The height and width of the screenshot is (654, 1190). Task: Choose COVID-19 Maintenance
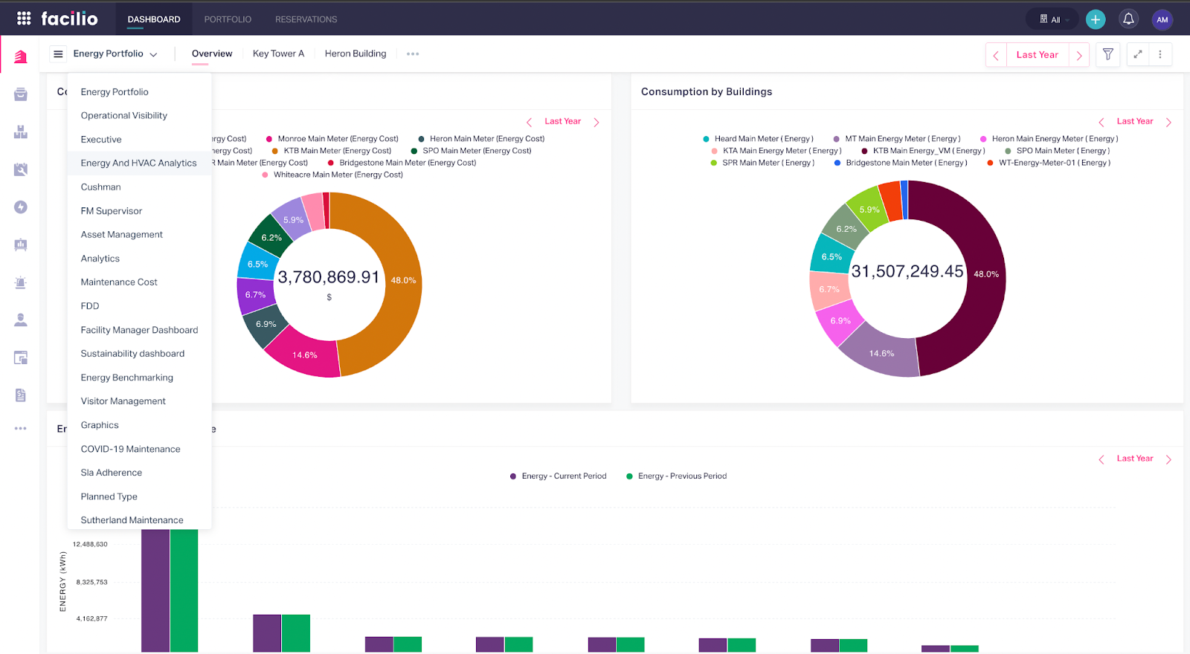pyautogui.click(x=139, y=448)
